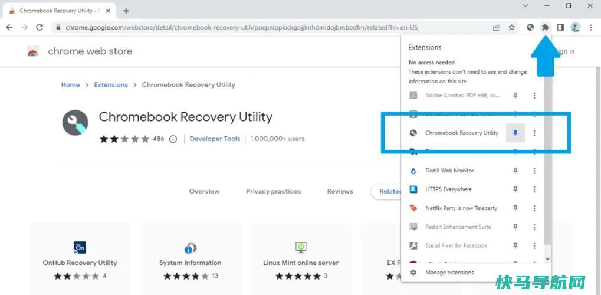
Task: Pin Adobe Acrobat to the toolbar
Action: (x=515, y=96)
